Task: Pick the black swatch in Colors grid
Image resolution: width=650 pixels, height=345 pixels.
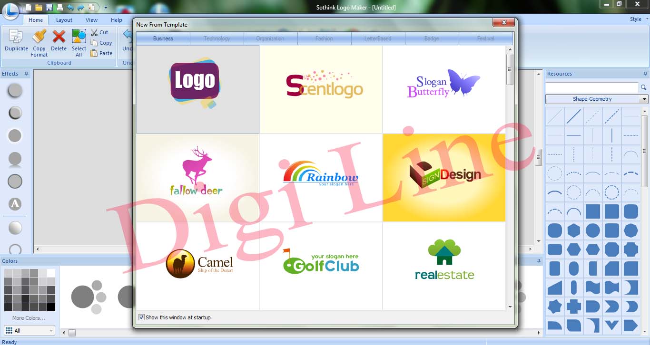Action: coord(51,307)
